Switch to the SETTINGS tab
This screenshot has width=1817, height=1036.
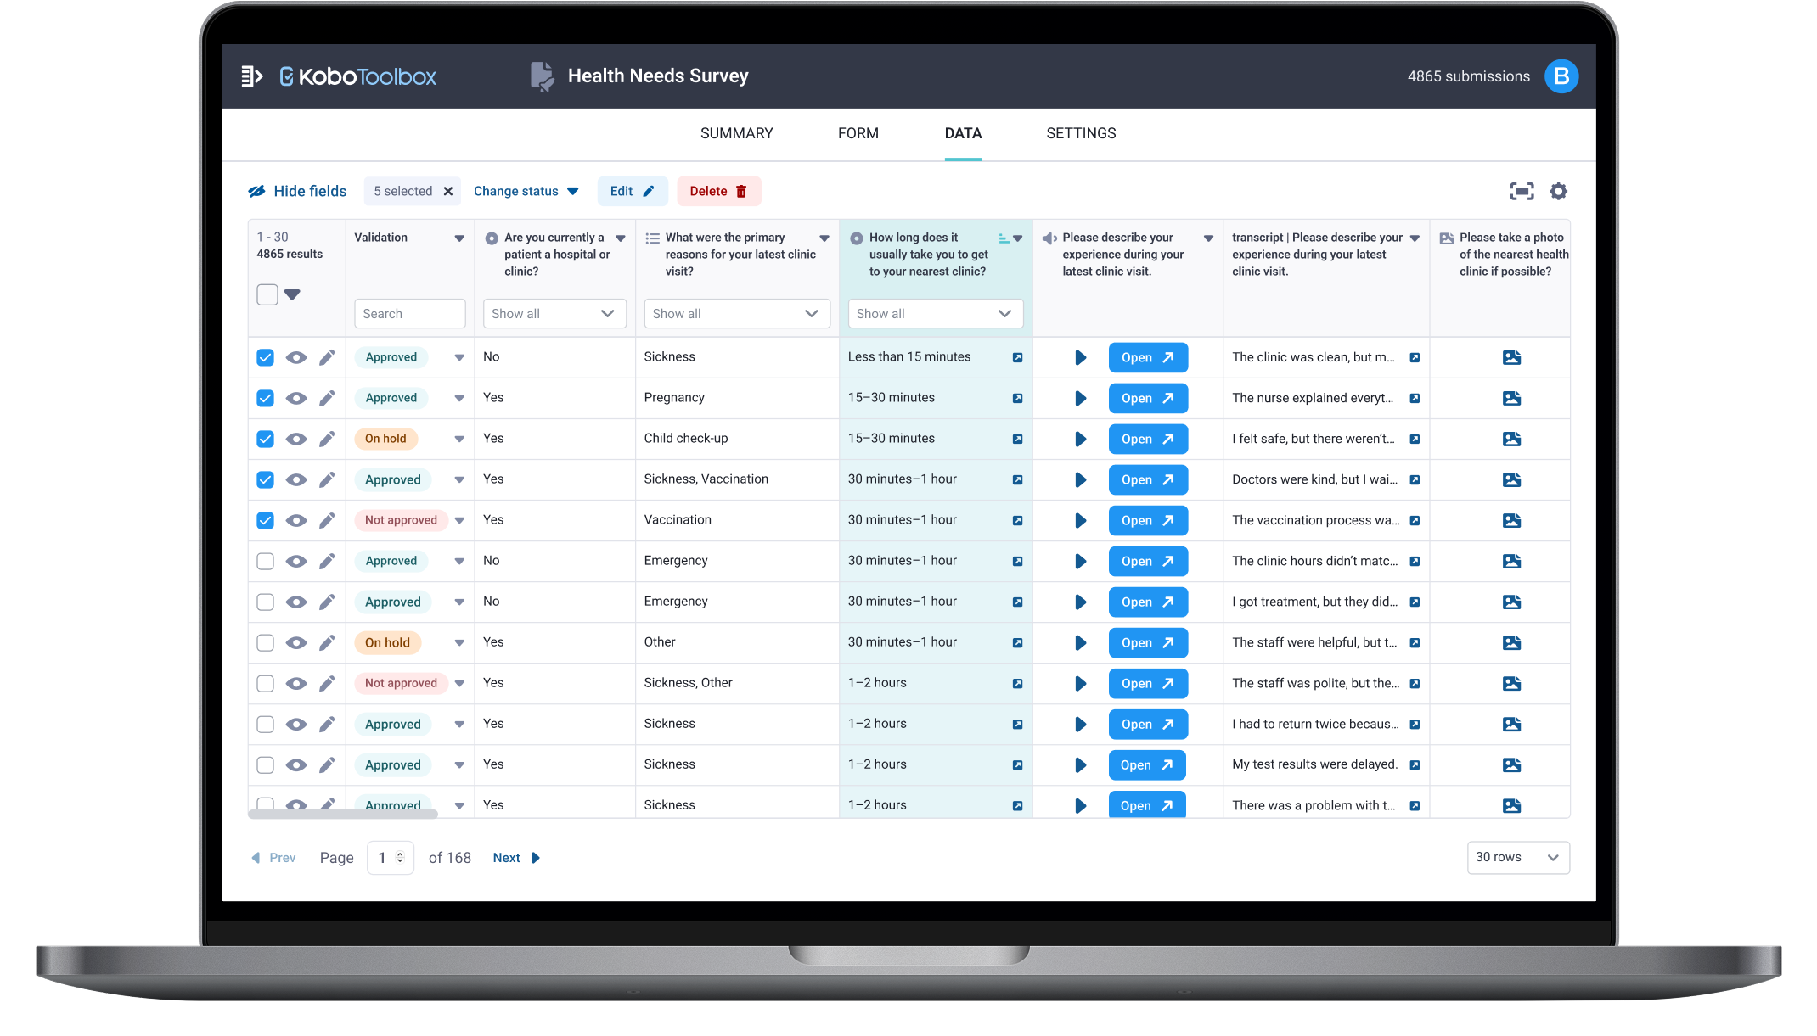click(x=1081, y=133)
